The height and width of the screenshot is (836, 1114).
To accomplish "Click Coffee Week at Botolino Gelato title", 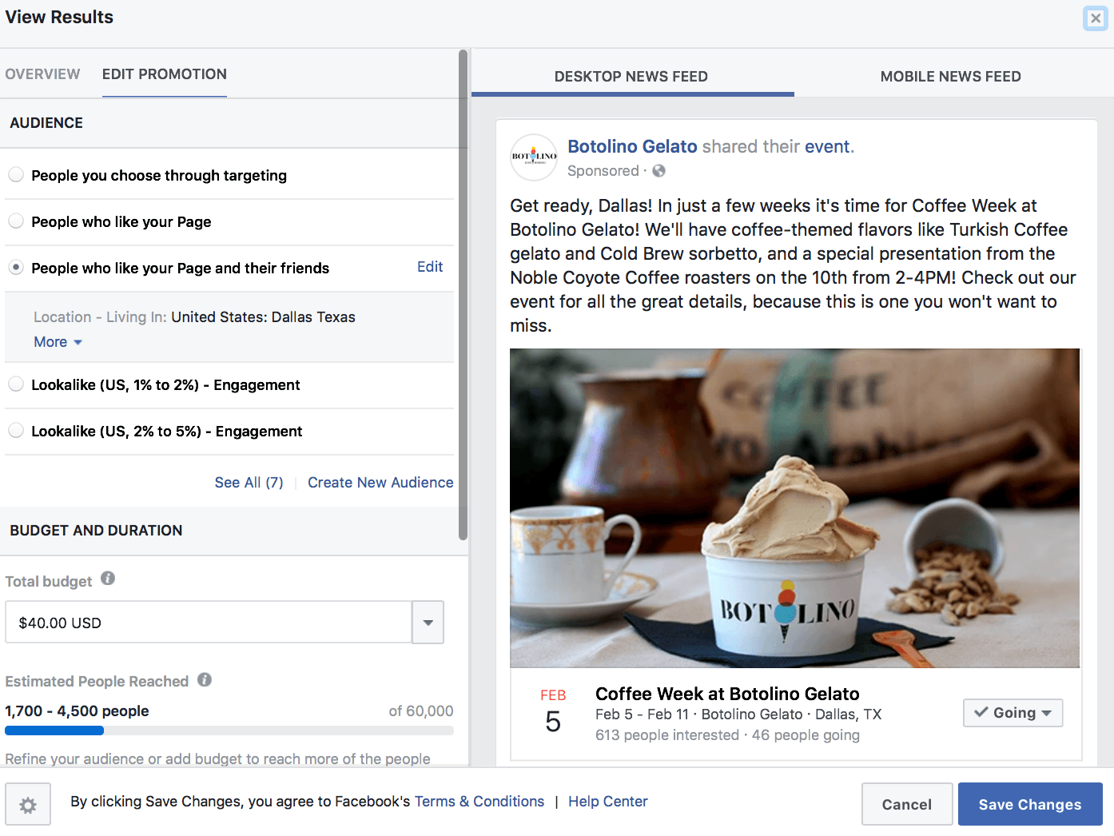I will point(727,694).
